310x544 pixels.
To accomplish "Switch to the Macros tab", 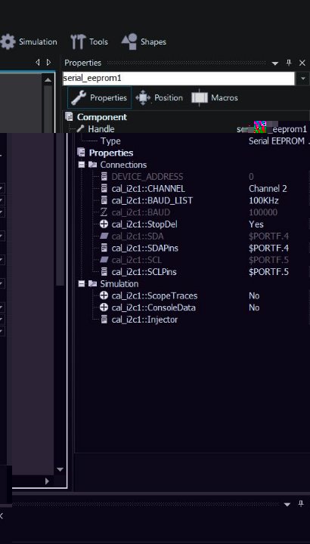I will 215,97.
